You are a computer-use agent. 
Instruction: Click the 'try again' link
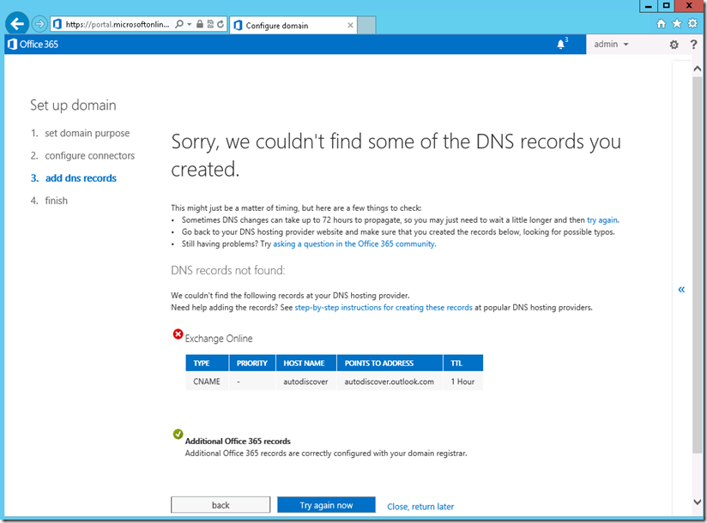[x=602, y=220]
